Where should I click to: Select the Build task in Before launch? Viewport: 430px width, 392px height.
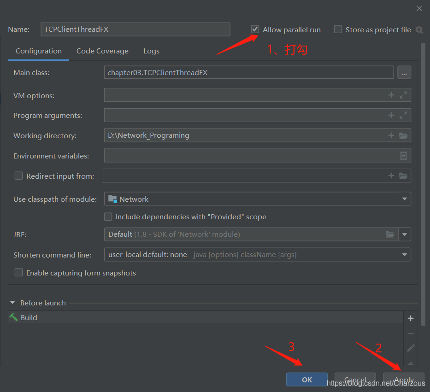[x=29, y=318]
